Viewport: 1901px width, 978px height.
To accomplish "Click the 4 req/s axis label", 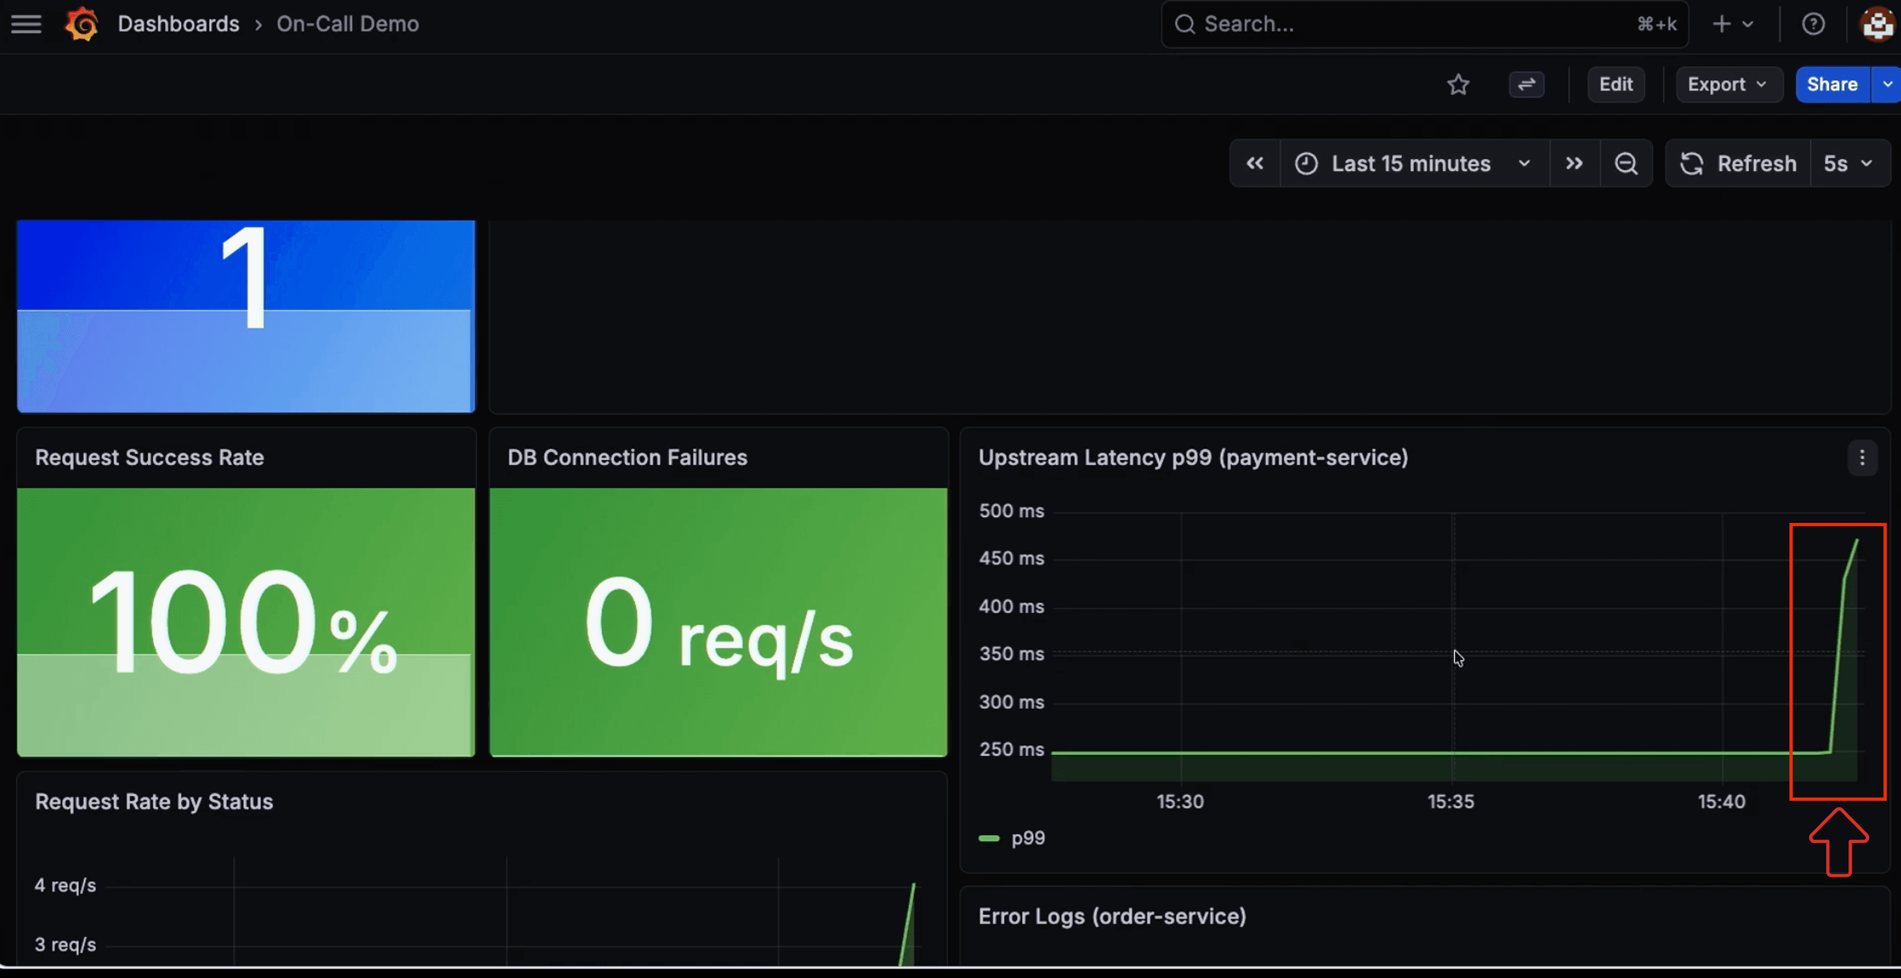I will 65,886.
